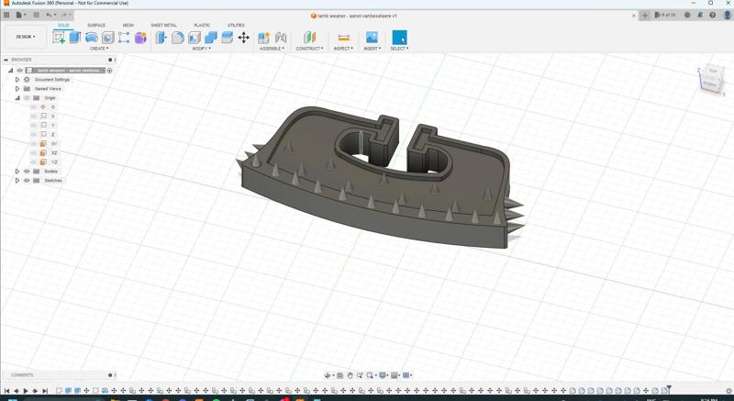Switch to the Surface tab

tap(96, 26)
